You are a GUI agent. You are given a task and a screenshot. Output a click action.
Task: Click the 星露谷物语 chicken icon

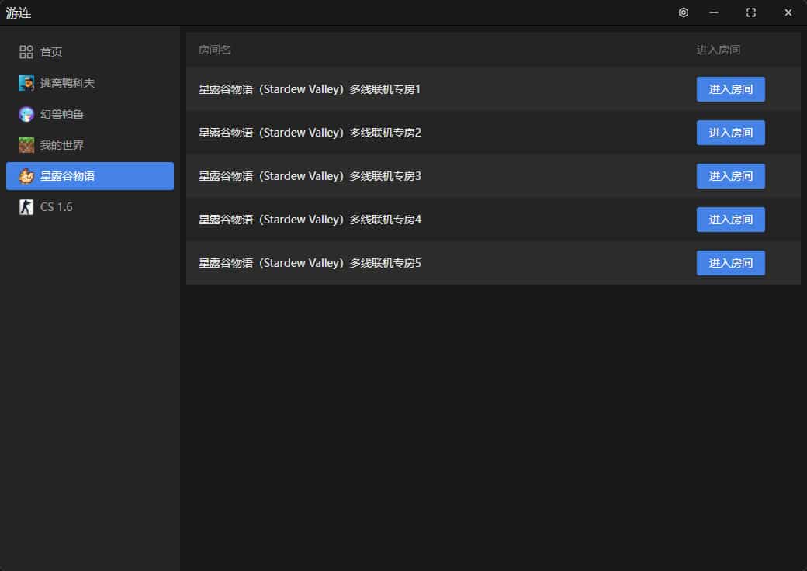[x=26, y=176]
